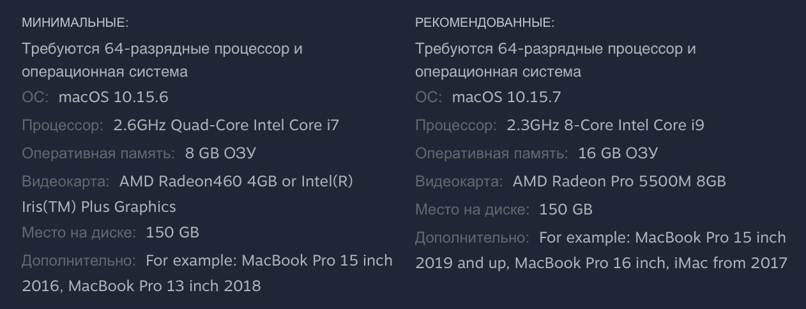Click the Iris(TM) Plus Graphics text
This screenshot has height=309, width=806.
(98, 207)
